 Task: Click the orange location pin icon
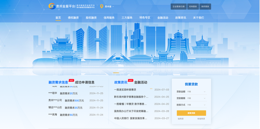pyautogui.click(x=102, y=6)
